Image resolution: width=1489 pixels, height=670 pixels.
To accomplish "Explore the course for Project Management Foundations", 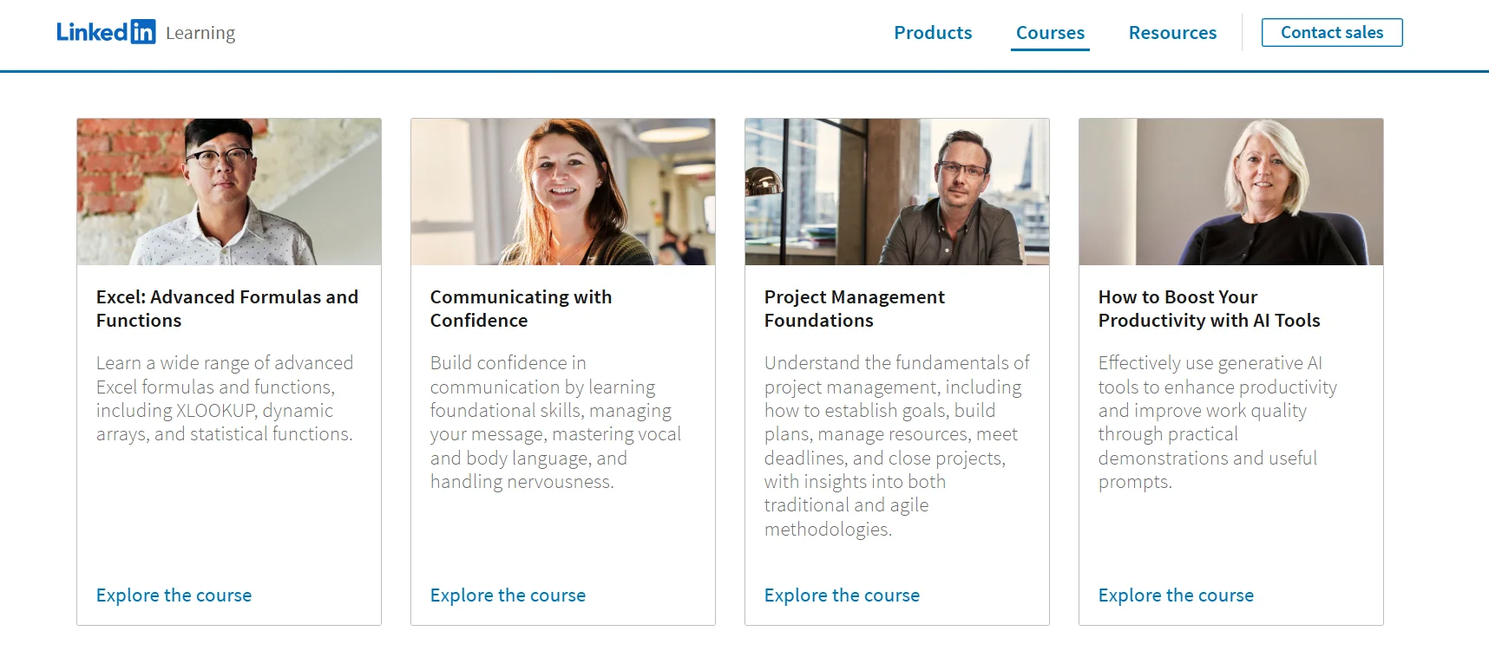I will [842, 595].
